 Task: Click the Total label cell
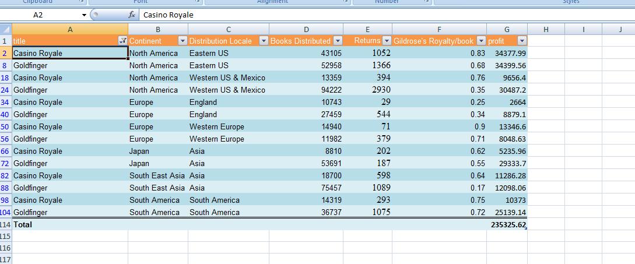coord(70,224)
